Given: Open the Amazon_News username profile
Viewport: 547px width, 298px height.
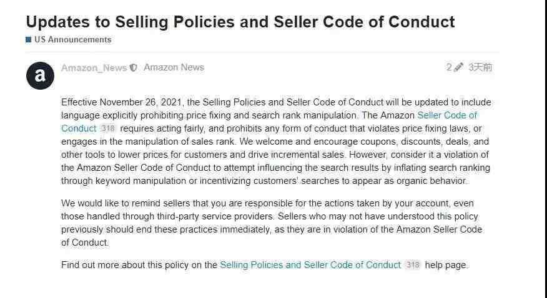Looking at the screenshot, I should point(94,67).
